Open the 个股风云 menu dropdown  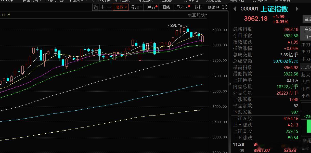click(78, 1)
